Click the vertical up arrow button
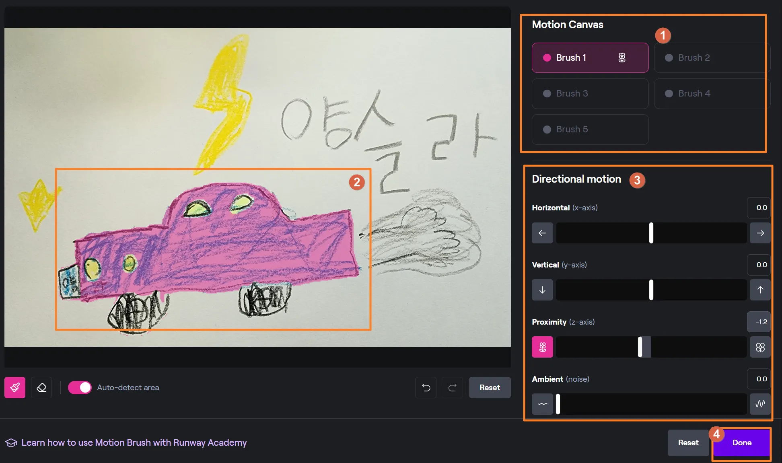This screenshot has height=463, width=782. pyautogui.click(x=760, y=290)
